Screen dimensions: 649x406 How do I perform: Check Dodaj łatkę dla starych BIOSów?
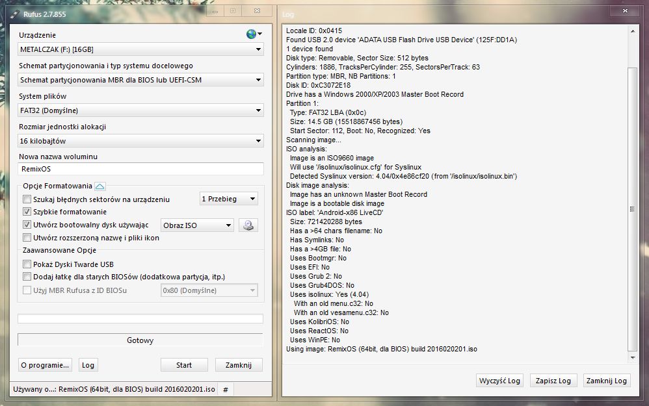pos(27,277)
